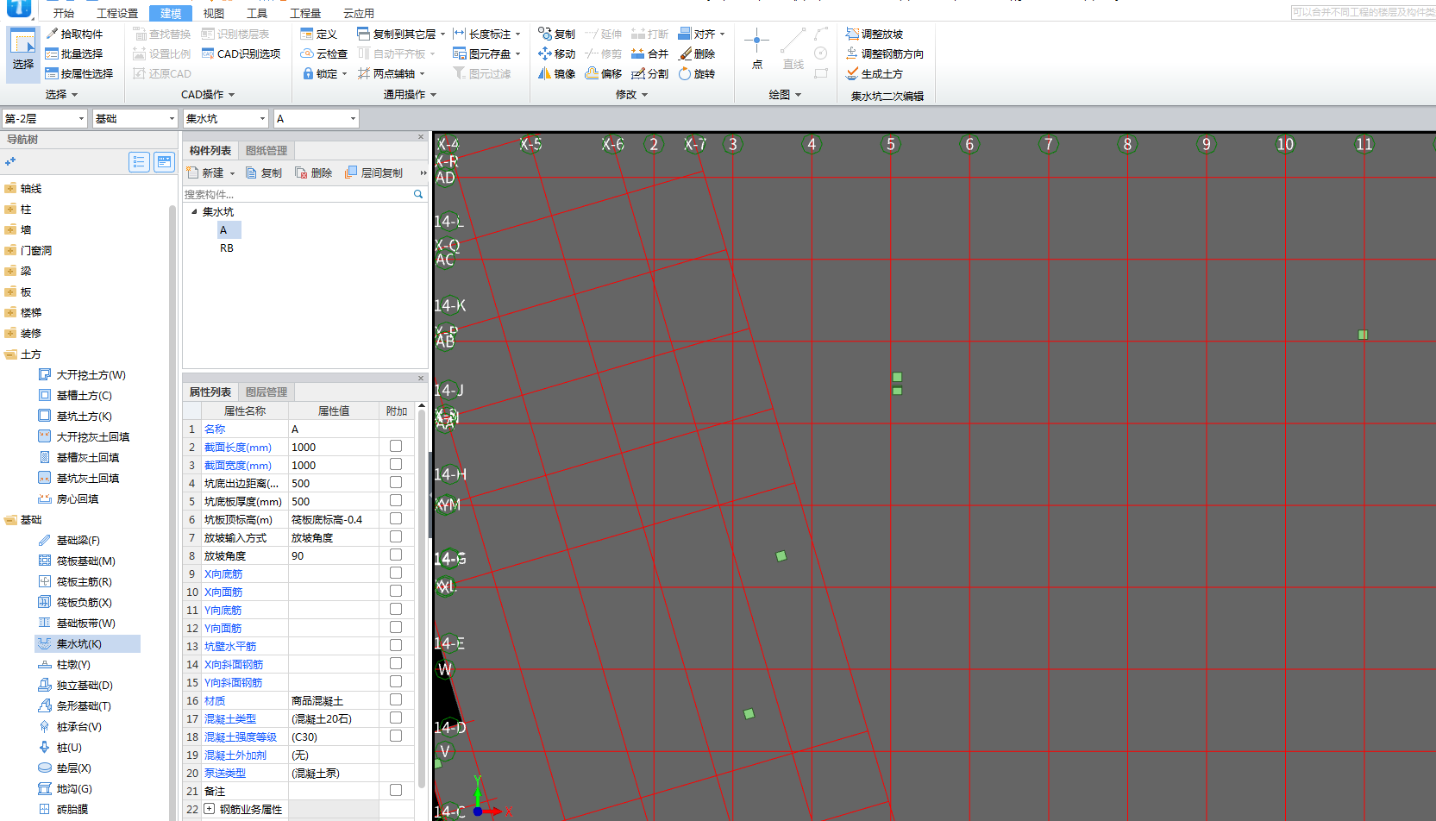Tick the 附加 checkbox for X向底筋
This screenshot has width=1436, height=821.
(x=396, y=573)
